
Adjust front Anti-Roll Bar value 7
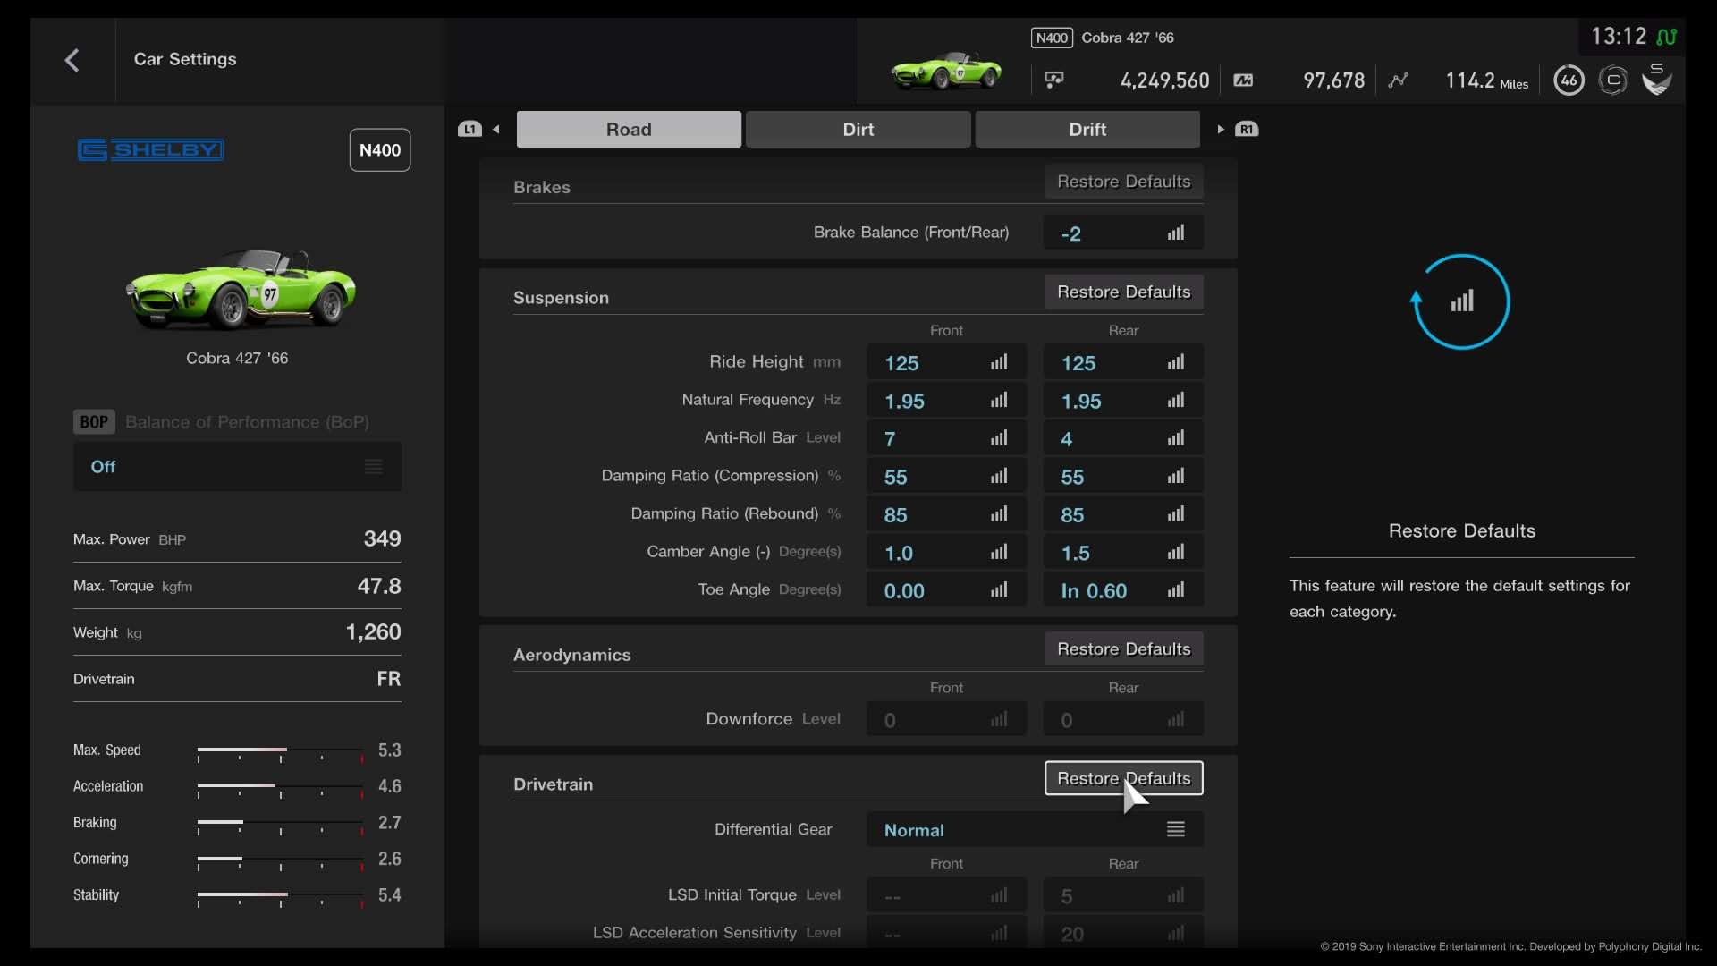pos(946,438)
